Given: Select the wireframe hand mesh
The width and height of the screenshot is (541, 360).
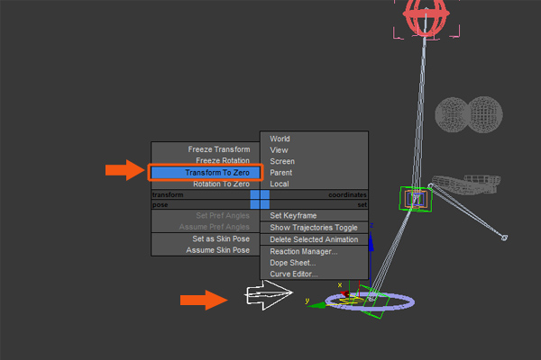Looking at the screenshot, I should pos(466,184).
